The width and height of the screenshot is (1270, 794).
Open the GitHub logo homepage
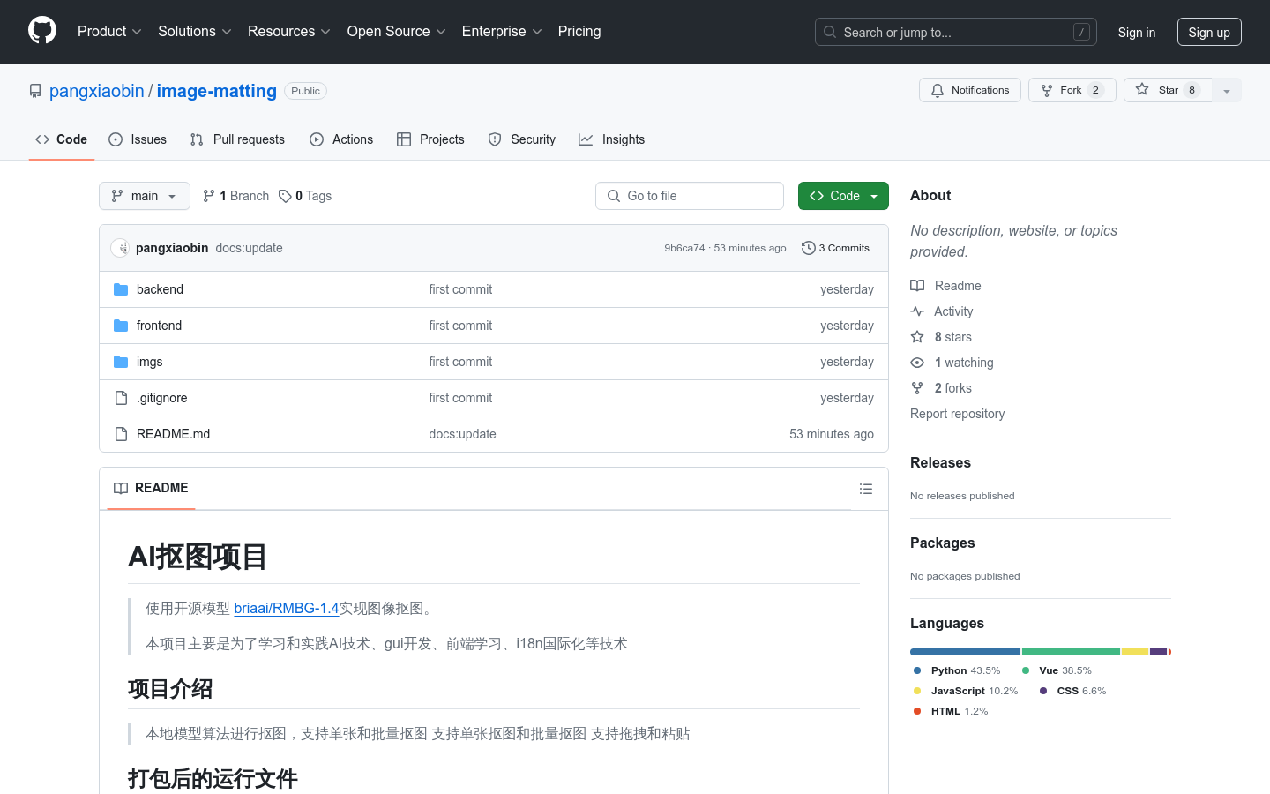(42, 31)
